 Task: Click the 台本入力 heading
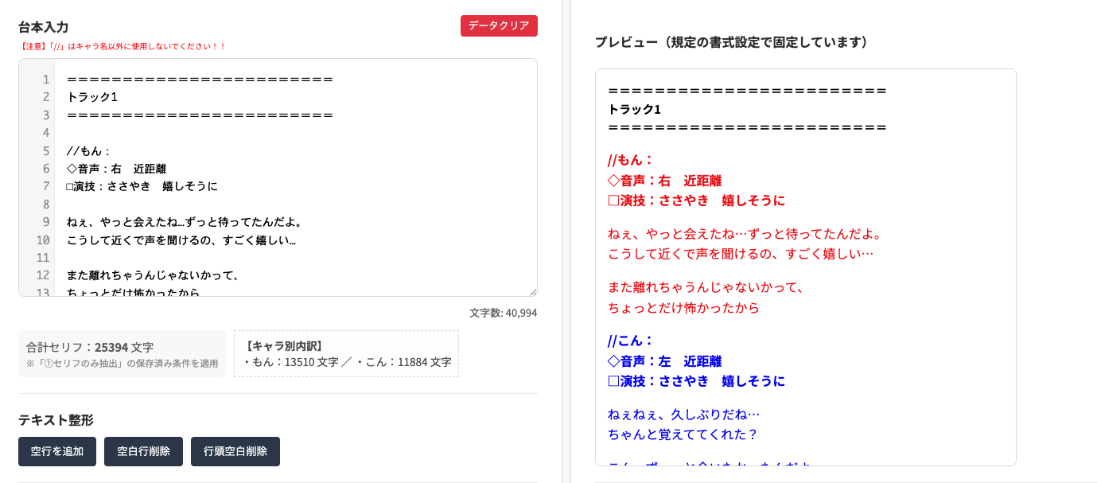click(x=43, y=27)
